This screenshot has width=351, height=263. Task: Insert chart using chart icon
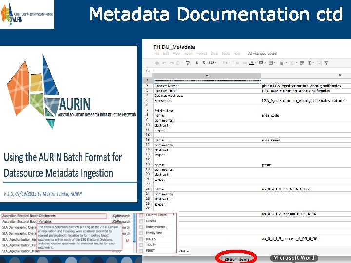click(319, 63)
